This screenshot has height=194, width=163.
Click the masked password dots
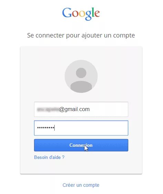point(46,128)
